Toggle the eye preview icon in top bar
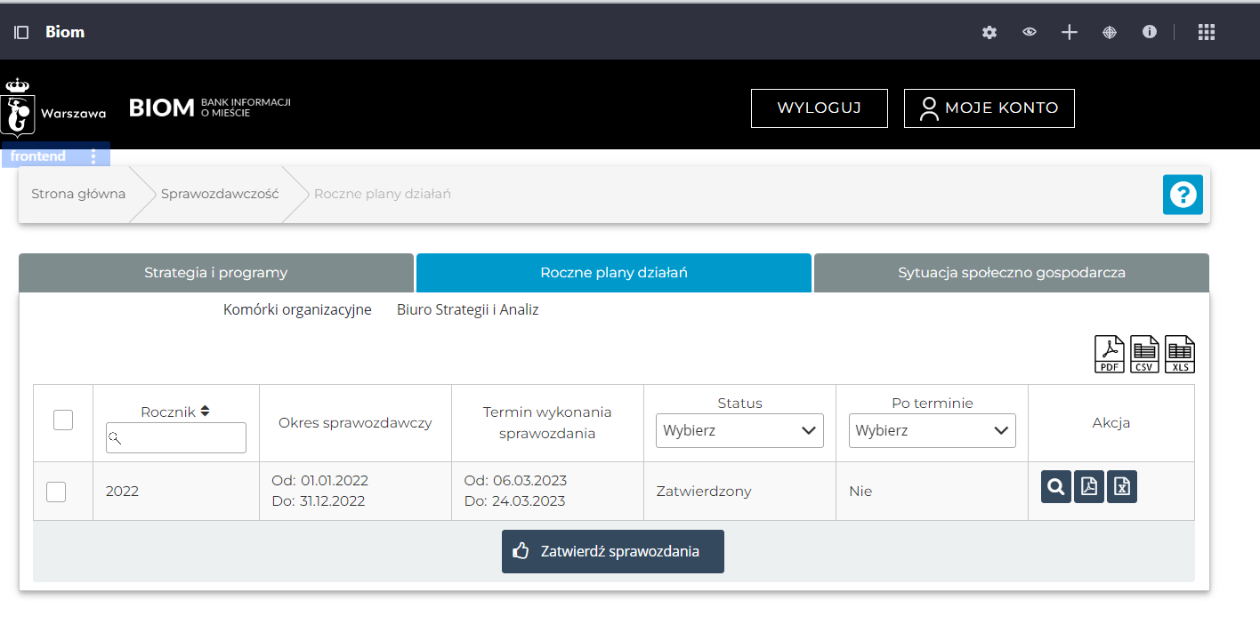This screenshot has height=624, width=1260. [x=1030, y=32]
